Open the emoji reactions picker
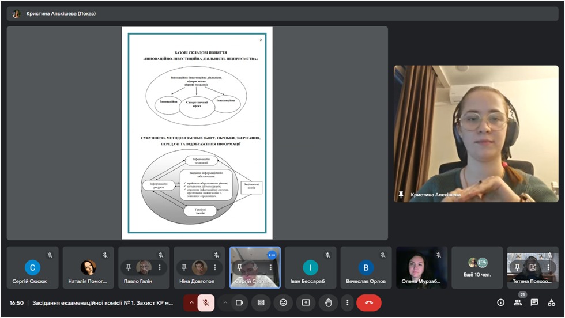The height and width of the screenshot is (318, 565). click(x=283, y=302)
